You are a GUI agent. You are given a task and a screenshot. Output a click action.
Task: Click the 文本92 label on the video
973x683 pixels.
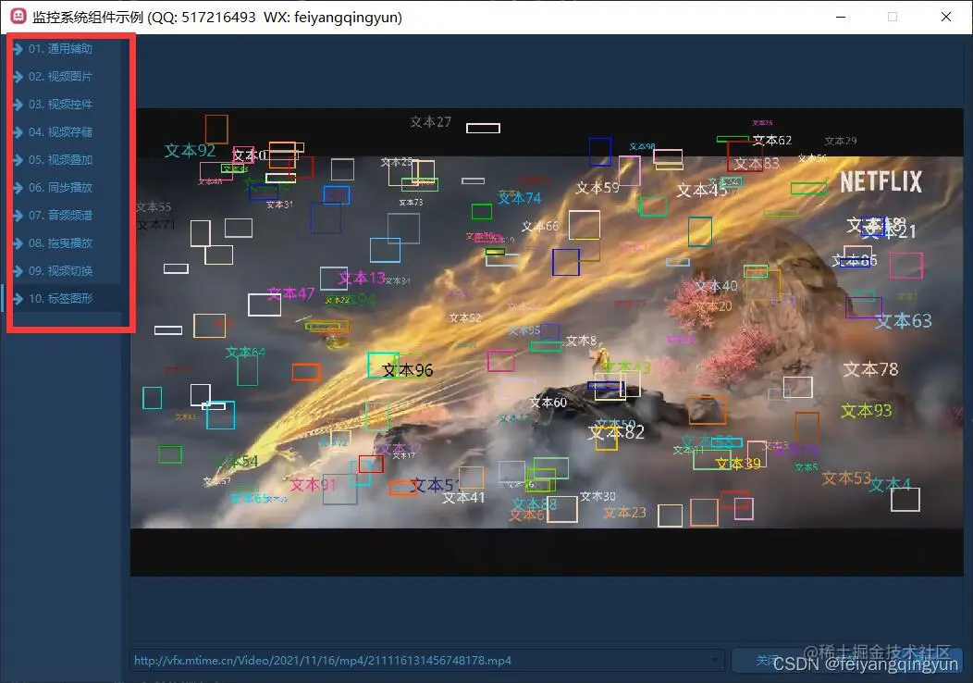190,150
